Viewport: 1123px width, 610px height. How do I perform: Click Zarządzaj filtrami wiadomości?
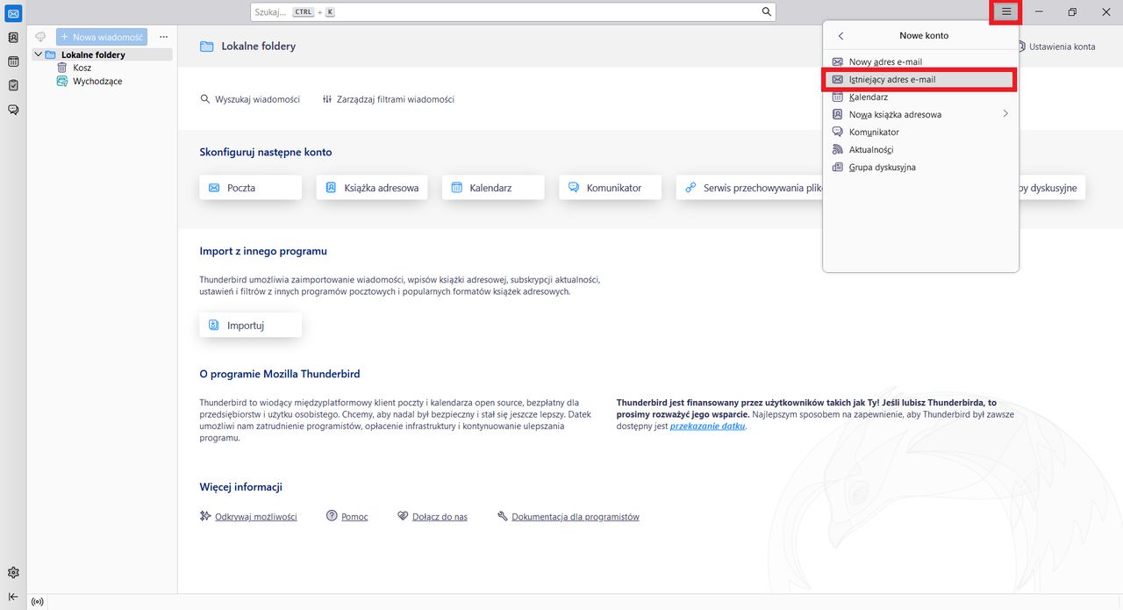(388, 99)
